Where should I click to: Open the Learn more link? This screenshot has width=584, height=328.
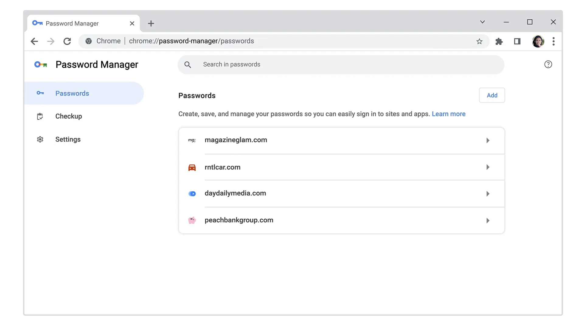[x=448, y=114]
